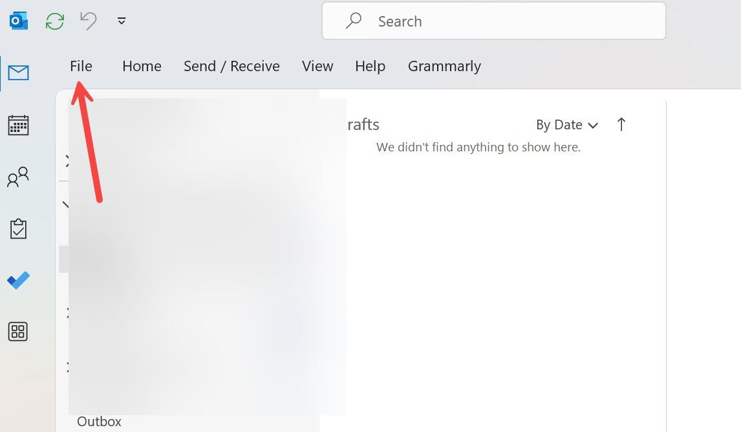The width and height of the screenshot is (741, 432).
Task: Open the File menu
Action: [x=81, y=65]
